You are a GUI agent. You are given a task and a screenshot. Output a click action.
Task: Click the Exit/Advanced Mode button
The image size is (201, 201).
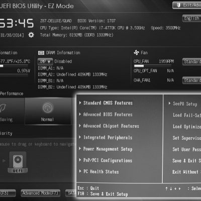(187, 5)
